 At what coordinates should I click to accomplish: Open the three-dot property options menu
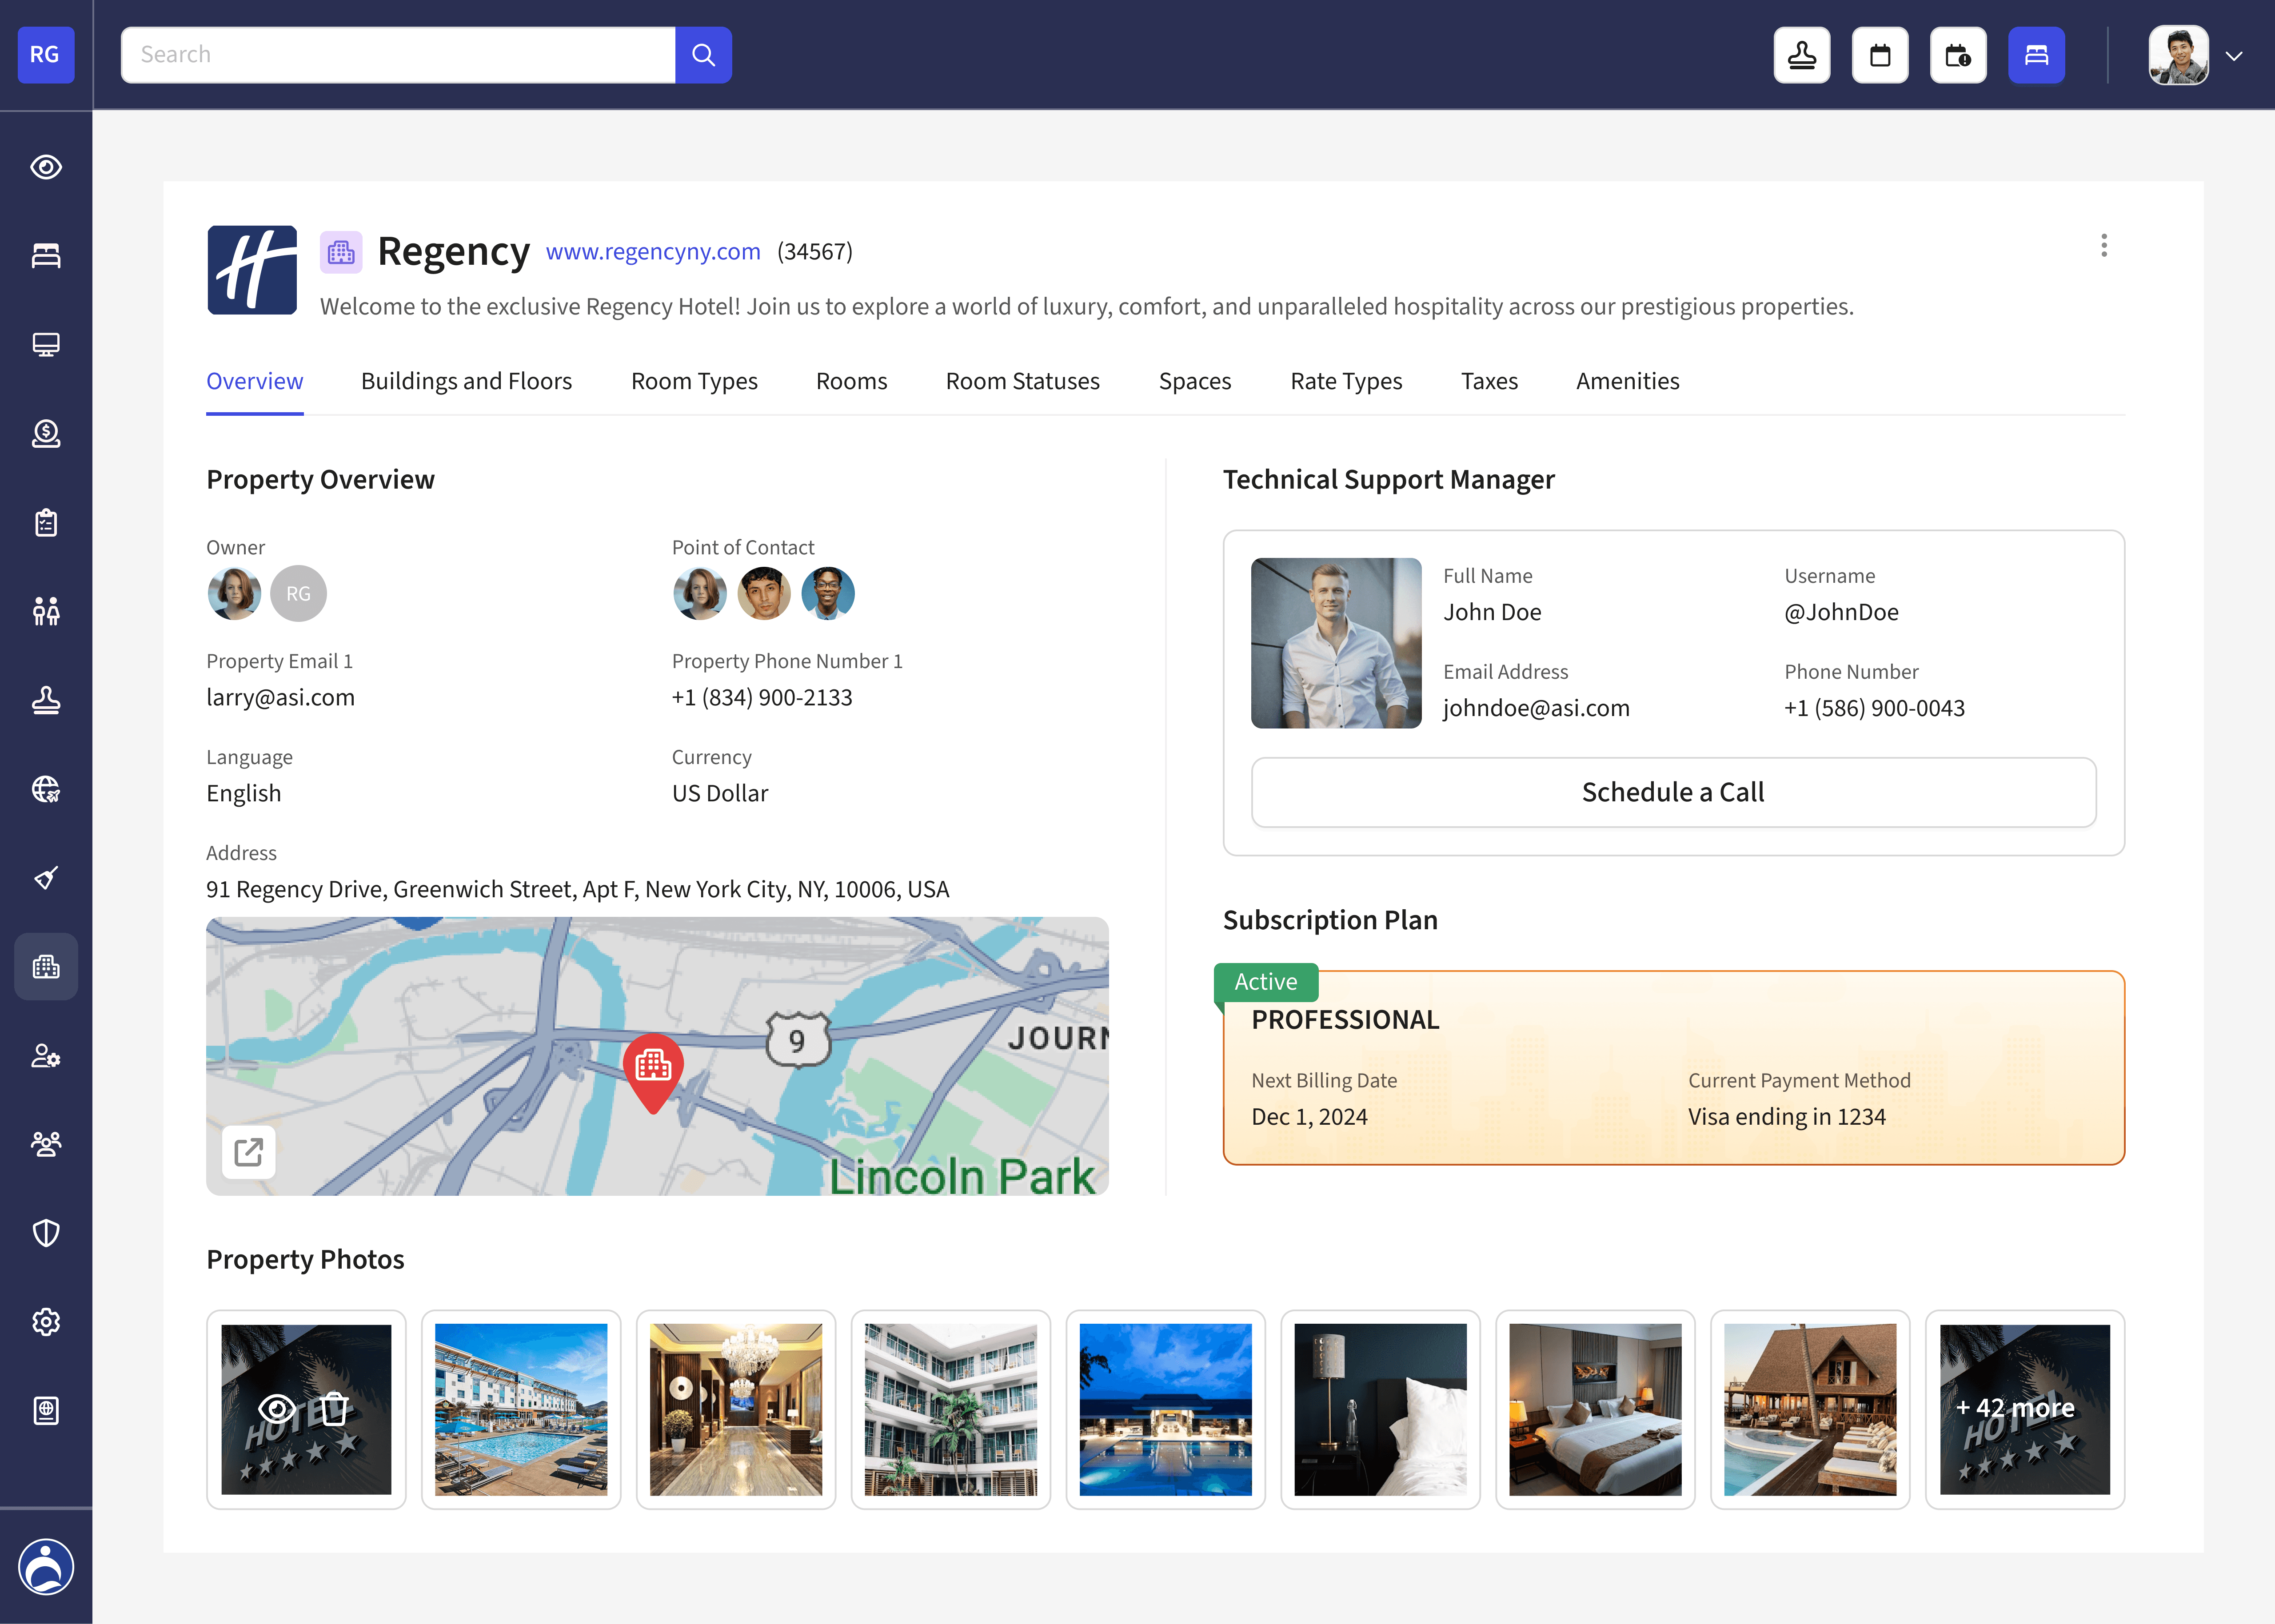point(2104,246)
